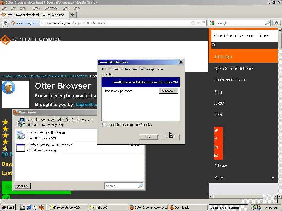
Task: Share via the Twitter icon
Action: [216, 131]
